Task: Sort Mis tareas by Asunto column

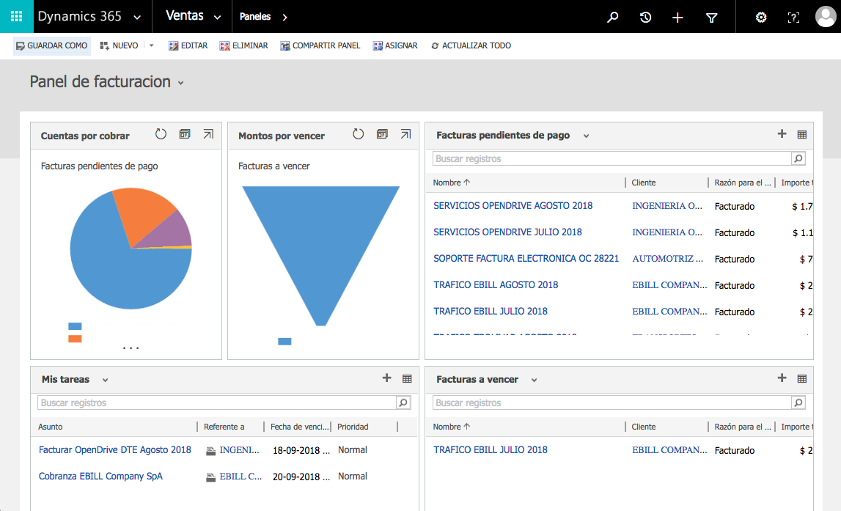Action: pos(51,427)
